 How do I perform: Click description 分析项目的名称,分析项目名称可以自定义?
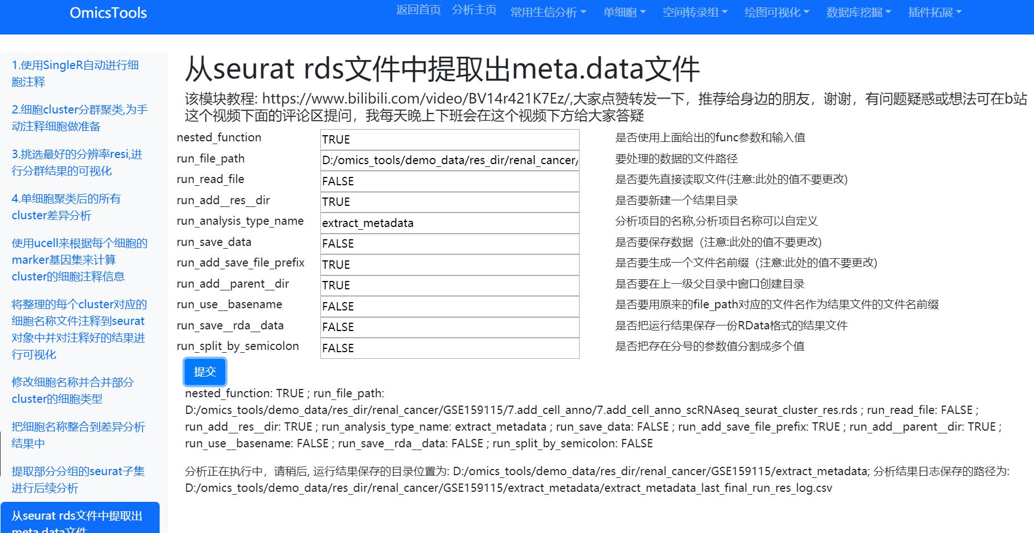[x=716, y=221]
